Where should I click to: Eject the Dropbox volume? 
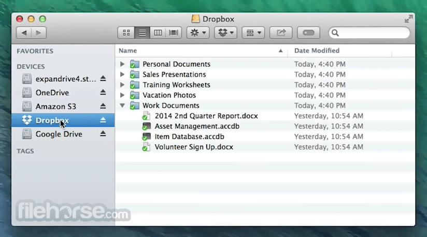click(103, 120)
